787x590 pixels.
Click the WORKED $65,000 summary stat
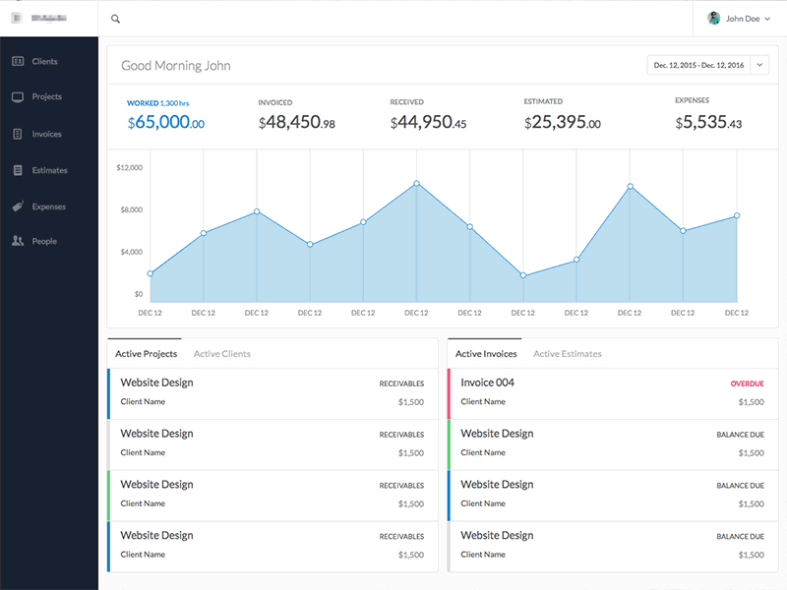coord(167,114)
